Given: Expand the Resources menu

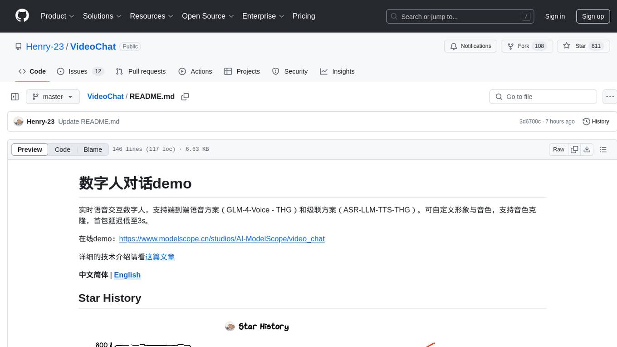Looking at the screenshot, I should 152,16.
